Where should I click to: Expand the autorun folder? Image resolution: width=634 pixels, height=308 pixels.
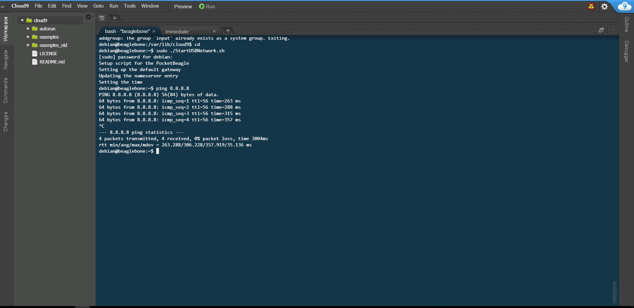pyautogui.click(x=28, y=29)
